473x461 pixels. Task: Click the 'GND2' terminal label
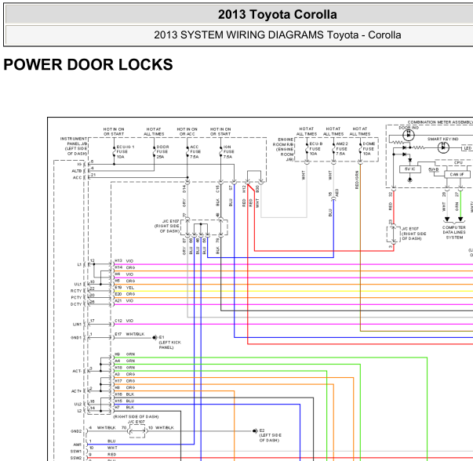[x=76, y=431]
